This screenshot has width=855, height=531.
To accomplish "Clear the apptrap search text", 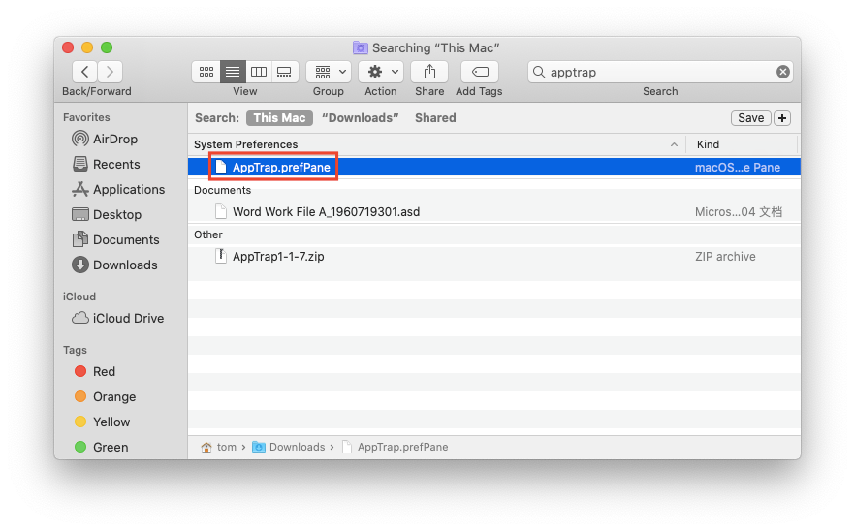I will tap(783, 72).
